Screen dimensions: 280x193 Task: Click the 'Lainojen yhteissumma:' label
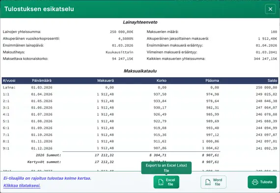pyautogui.click(x=22, y=32)
